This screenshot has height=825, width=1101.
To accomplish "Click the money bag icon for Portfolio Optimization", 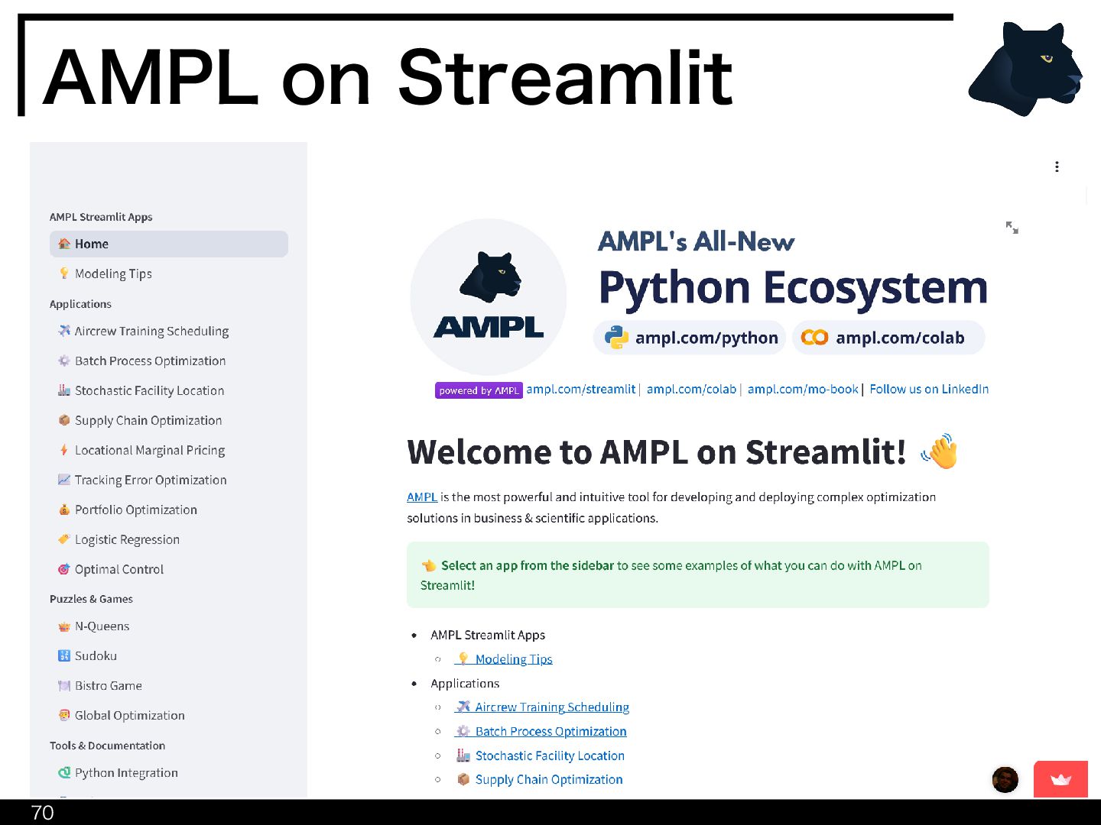I will pyautogui.click(x=64, y=510).
